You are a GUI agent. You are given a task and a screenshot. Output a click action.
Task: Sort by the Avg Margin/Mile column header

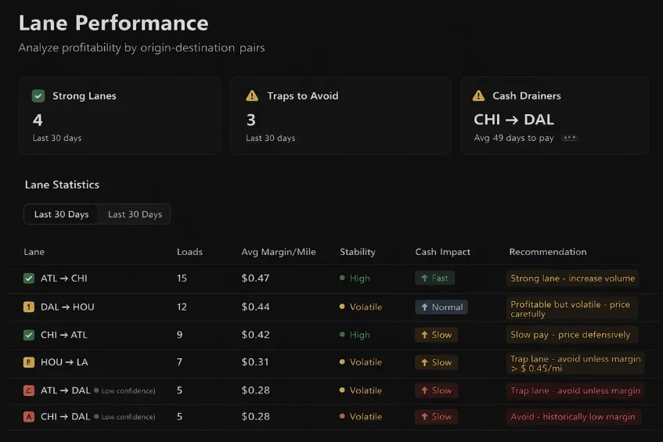point(278,252)
